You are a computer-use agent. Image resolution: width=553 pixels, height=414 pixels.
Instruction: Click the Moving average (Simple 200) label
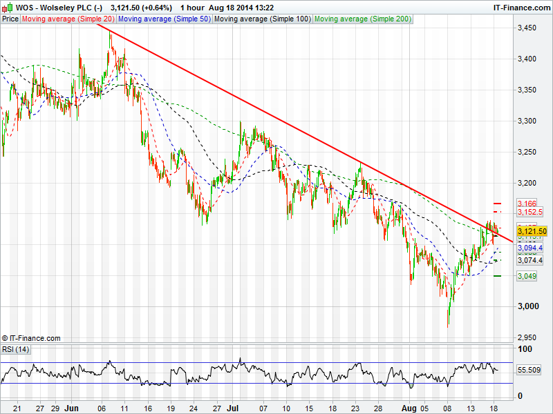point(362,19)
